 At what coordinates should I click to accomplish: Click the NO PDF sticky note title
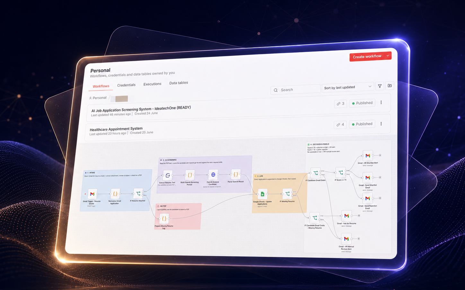pos(163,206)
